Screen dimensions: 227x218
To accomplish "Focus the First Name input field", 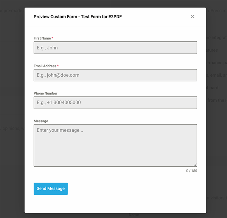I will click(x=115, y=47).
